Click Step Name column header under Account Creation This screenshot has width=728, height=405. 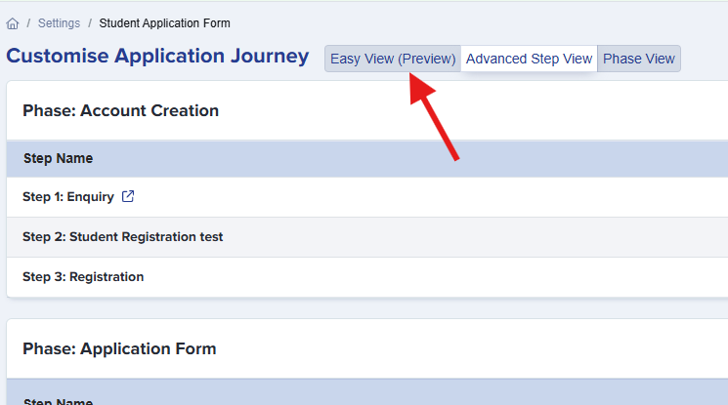(x=58, y=159)
